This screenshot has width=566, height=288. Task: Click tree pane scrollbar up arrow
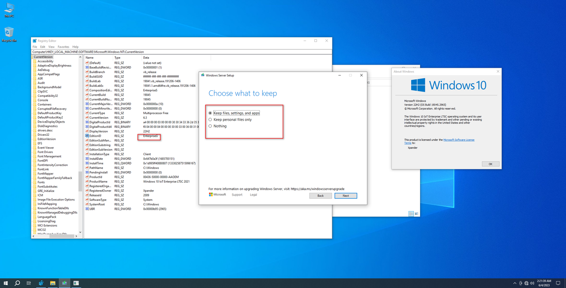click(80, 57)
